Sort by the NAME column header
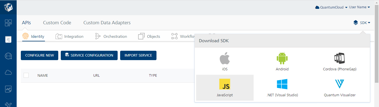Viewport: 379px width, 107px height. (43, 76)
